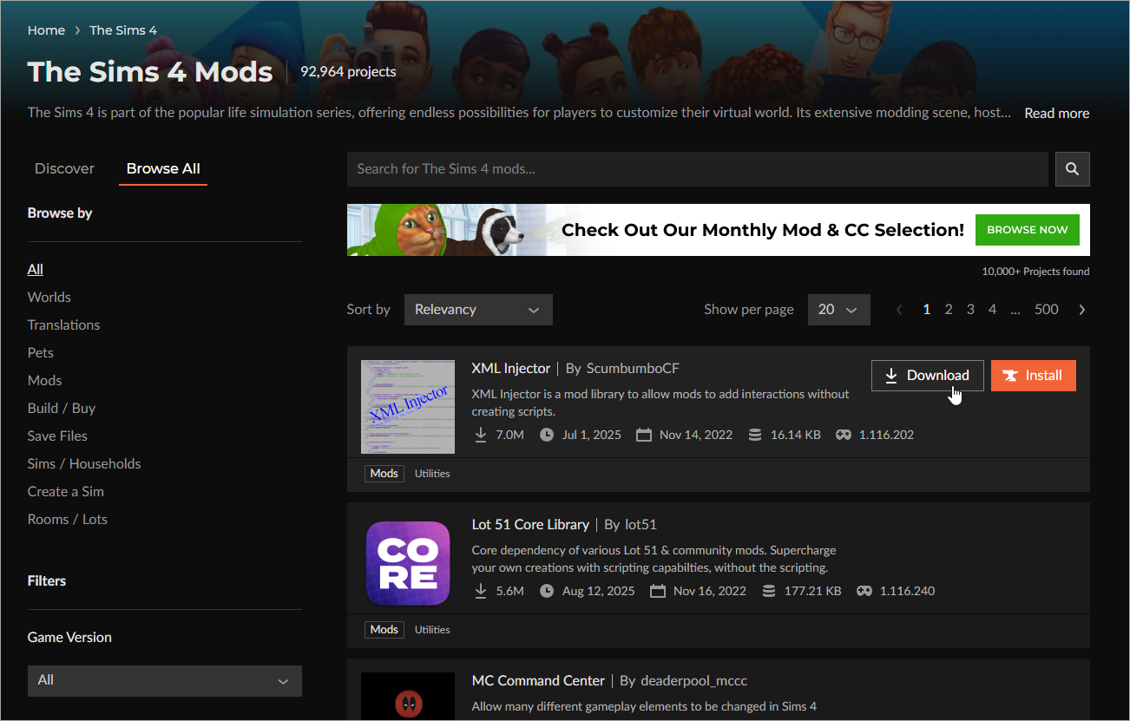Switch to the Discover tab
The height and width of the screenshot is (721, 1130).
point(64,168)
